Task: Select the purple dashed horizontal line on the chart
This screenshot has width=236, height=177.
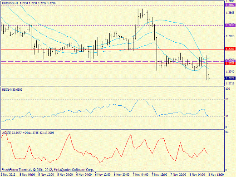Action: [113, 61]
